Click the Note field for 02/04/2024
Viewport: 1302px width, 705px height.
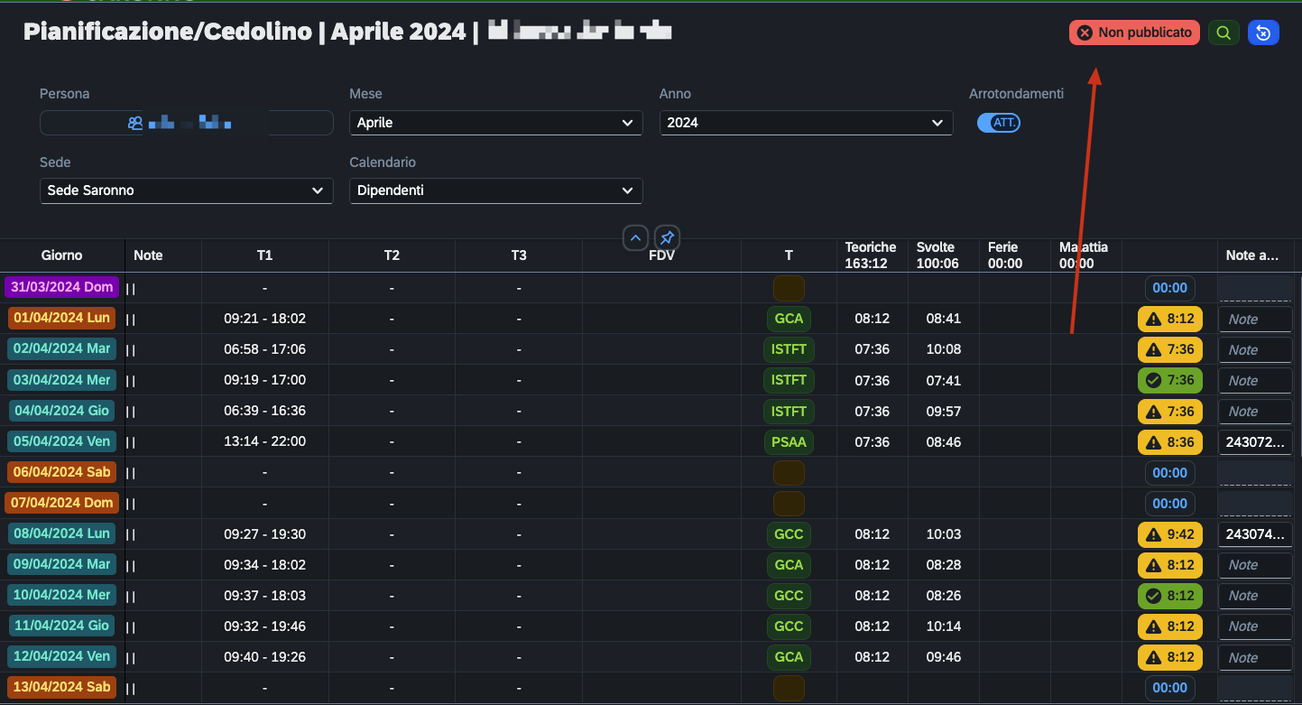(x=1255, y=349)
